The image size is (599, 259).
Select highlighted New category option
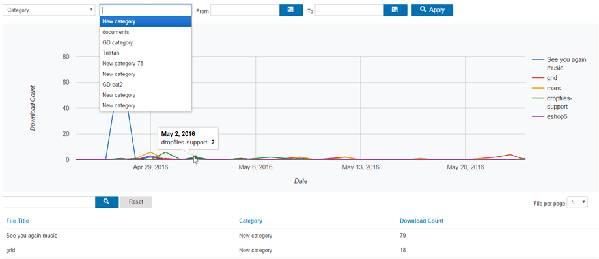tap(146, 21)
